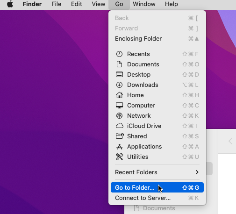The image size is (236, 214).
Task: Choose Enclosing Folder from Go menu
Action: pyautogui.click(x=157, y=39)
